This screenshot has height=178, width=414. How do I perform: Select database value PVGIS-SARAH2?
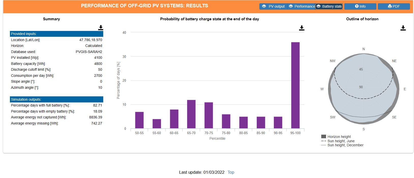(89, 52)
